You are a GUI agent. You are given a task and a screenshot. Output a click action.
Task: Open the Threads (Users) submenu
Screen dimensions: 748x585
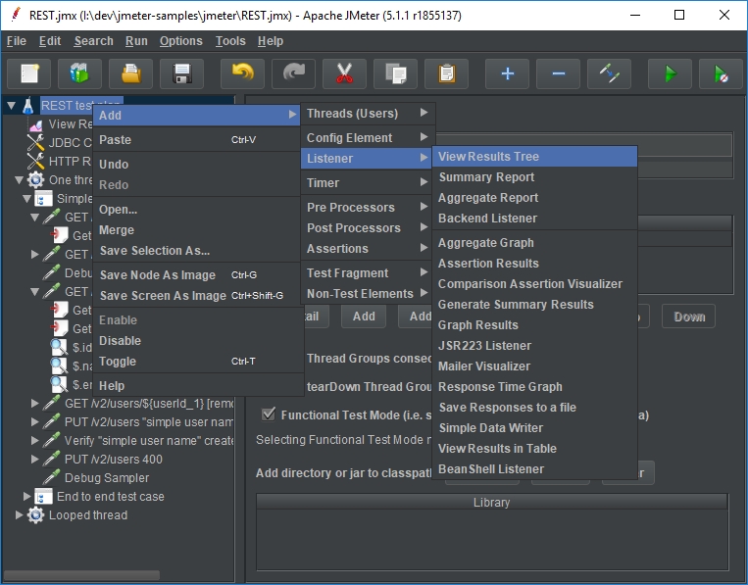(x=368, y=114)
